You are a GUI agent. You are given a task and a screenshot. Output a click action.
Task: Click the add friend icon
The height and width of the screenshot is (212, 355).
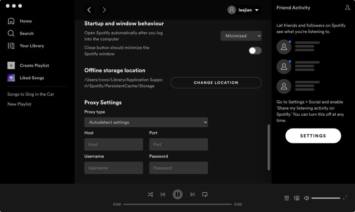tap(347, 8)
